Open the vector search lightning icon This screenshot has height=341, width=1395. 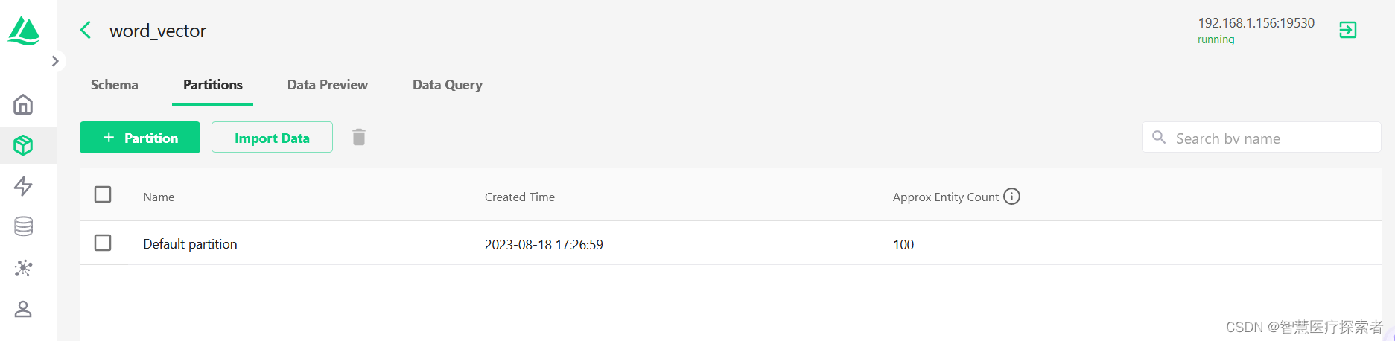[23, 186]
